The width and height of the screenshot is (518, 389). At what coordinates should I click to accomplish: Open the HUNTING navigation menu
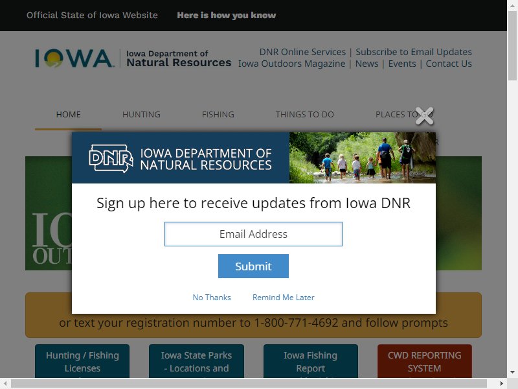141,115
